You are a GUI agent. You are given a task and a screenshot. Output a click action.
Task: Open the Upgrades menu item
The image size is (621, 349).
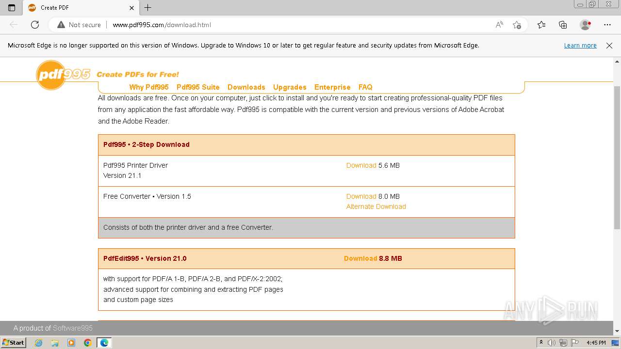tap(290, 87)
